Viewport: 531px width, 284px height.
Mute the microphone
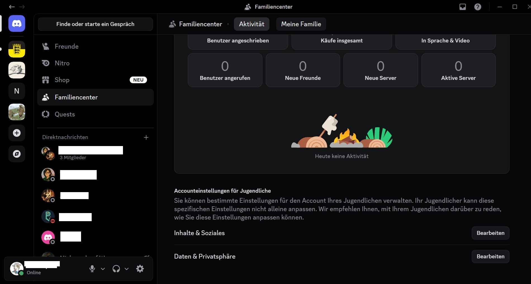[x=92, y=269]
